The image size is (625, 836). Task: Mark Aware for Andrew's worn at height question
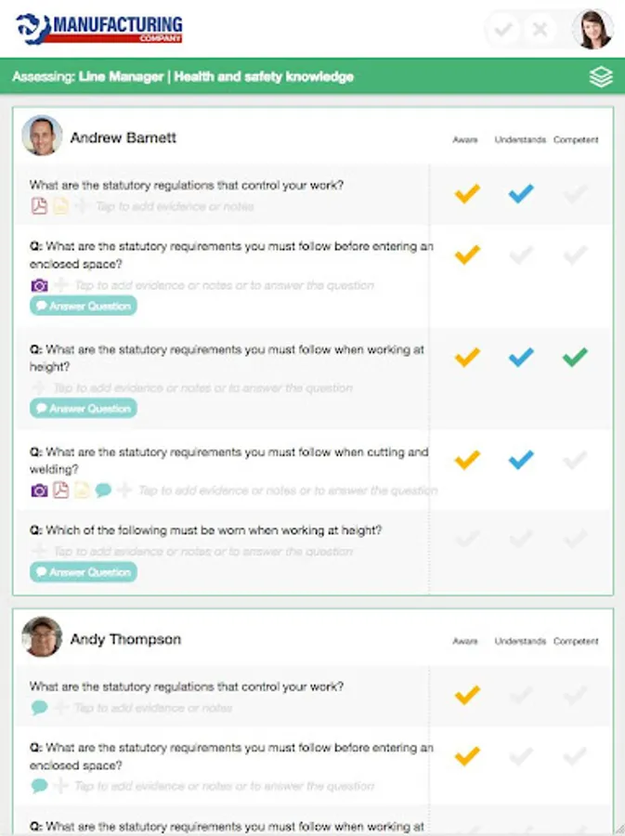(467, 538)
